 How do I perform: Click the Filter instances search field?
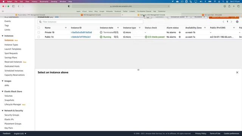90,22
